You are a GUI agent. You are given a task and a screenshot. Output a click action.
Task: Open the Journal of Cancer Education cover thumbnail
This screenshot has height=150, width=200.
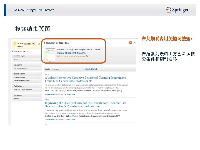point(51,55)
